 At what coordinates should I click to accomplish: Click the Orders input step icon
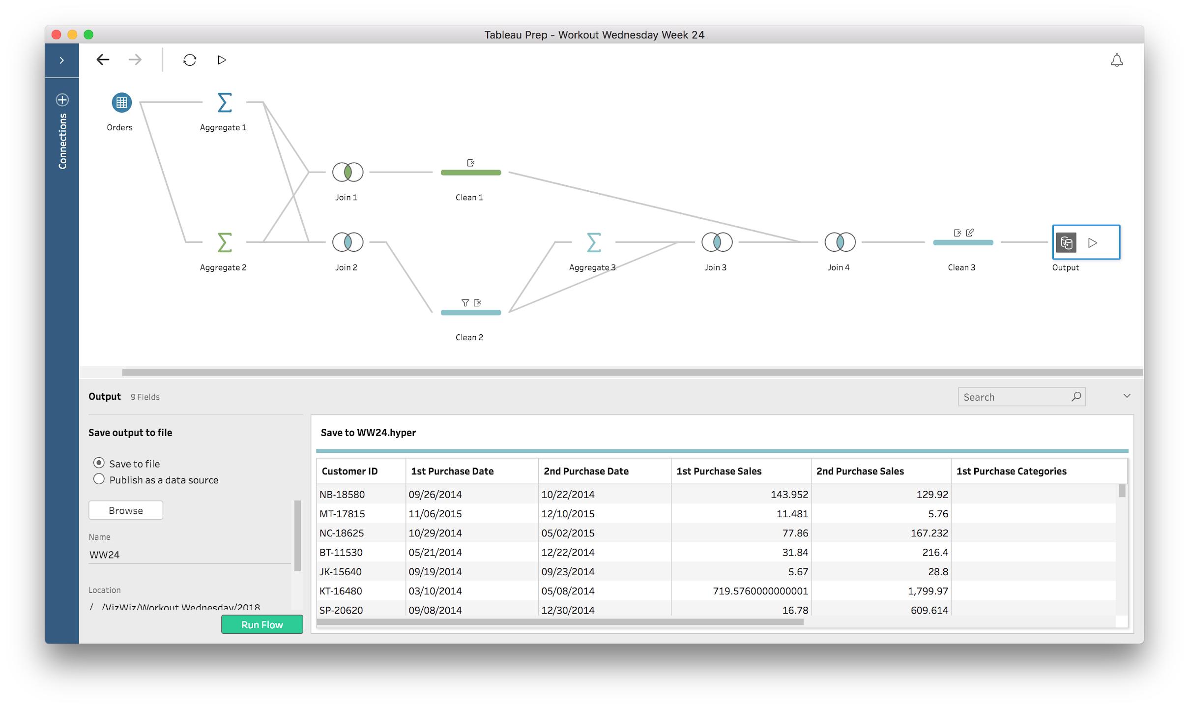(x=121, y=103)
